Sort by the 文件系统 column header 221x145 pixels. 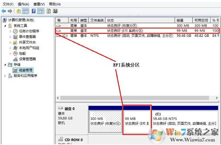tap(97, 20)
